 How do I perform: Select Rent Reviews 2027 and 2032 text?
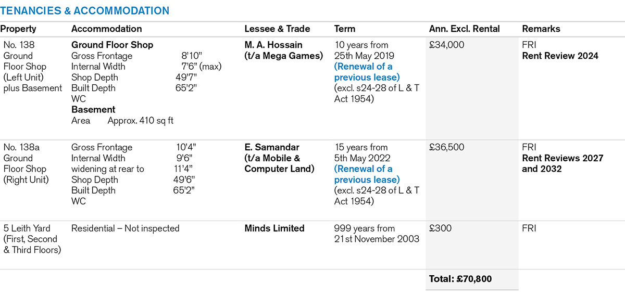click(x=562, y=163)
